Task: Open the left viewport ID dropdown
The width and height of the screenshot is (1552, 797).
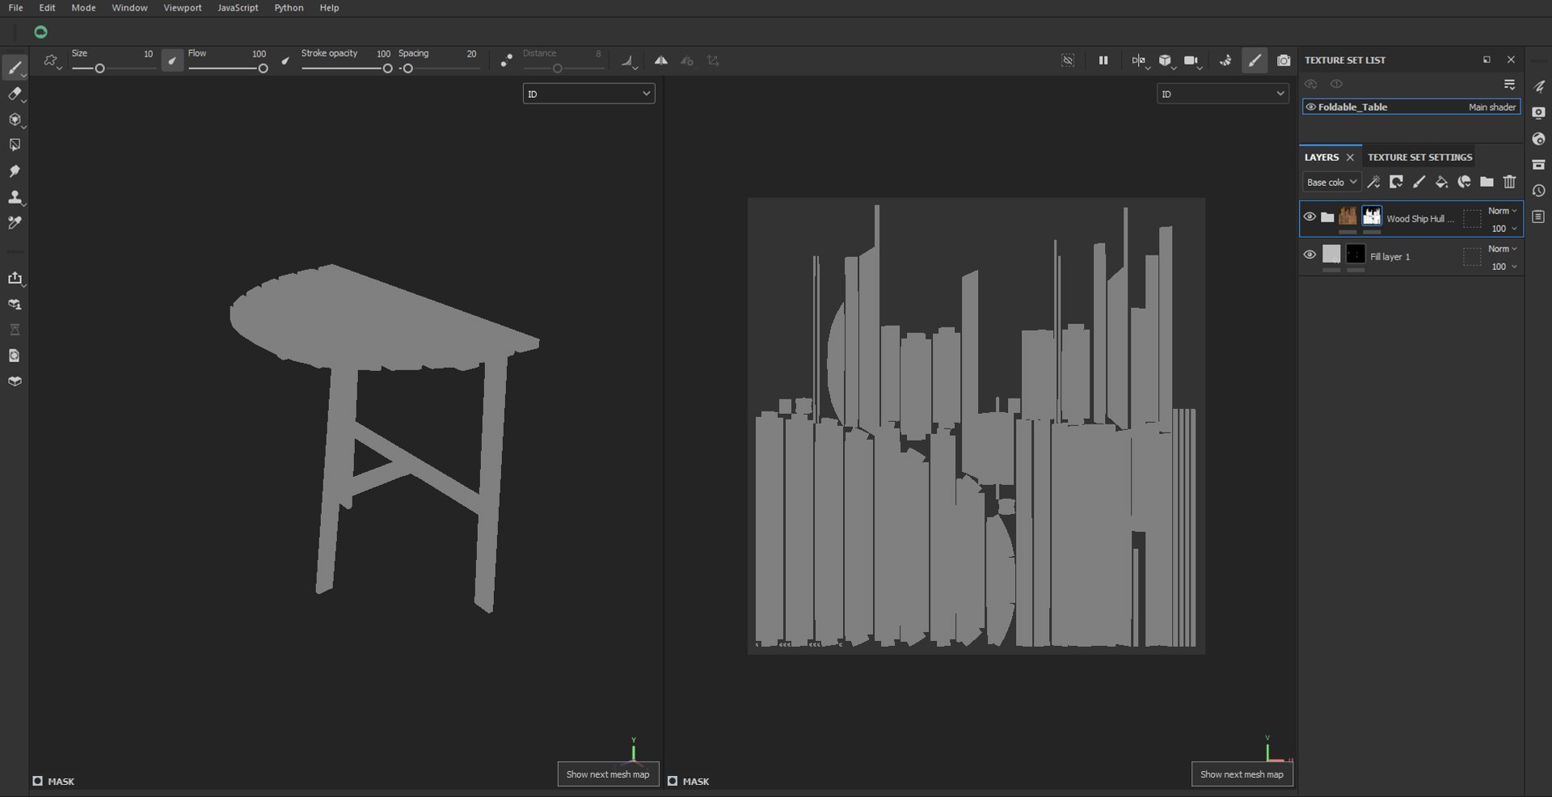Action: [588, 94]
